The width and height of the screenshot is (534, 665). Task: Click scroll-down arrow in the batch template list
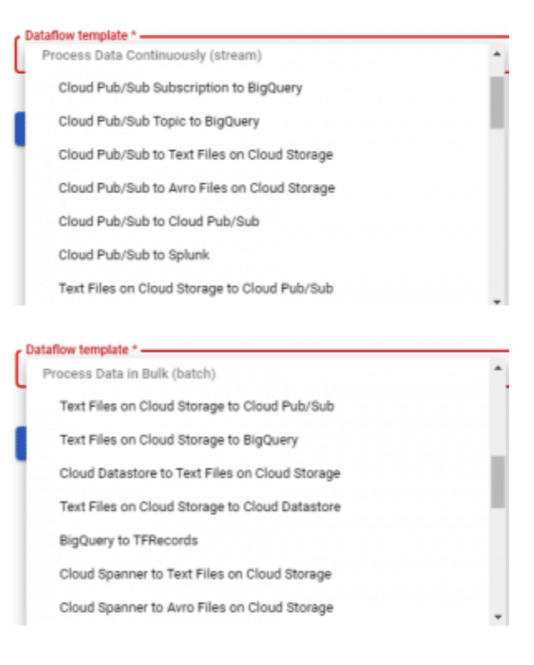[x=498, y=617]
